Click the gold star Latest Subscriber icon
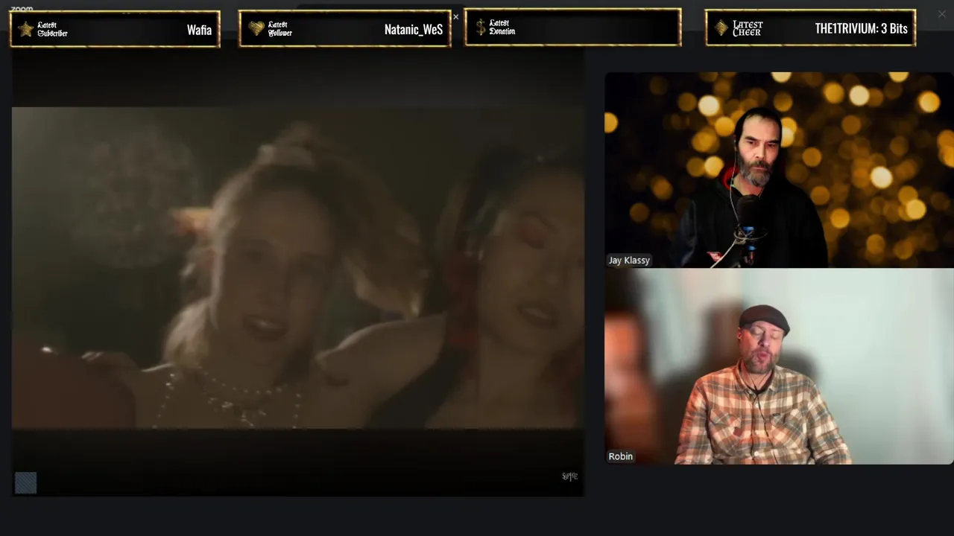This screenshot has width=954, height=536. coord(26,29)
